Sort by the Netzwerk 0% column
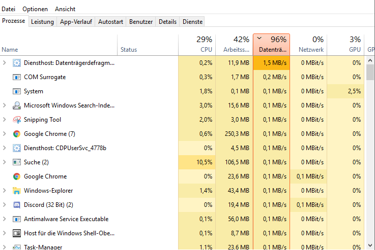Viewport: 375px width, 250px height. pyautogui.click(x=308, y=45)
